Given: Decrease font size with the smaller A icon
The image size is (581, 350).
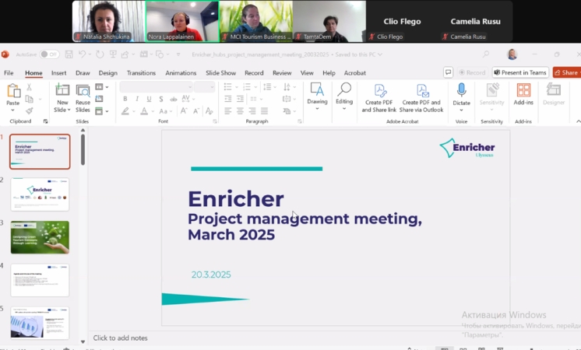Looking at the screenshot, I should click(196, 110).
